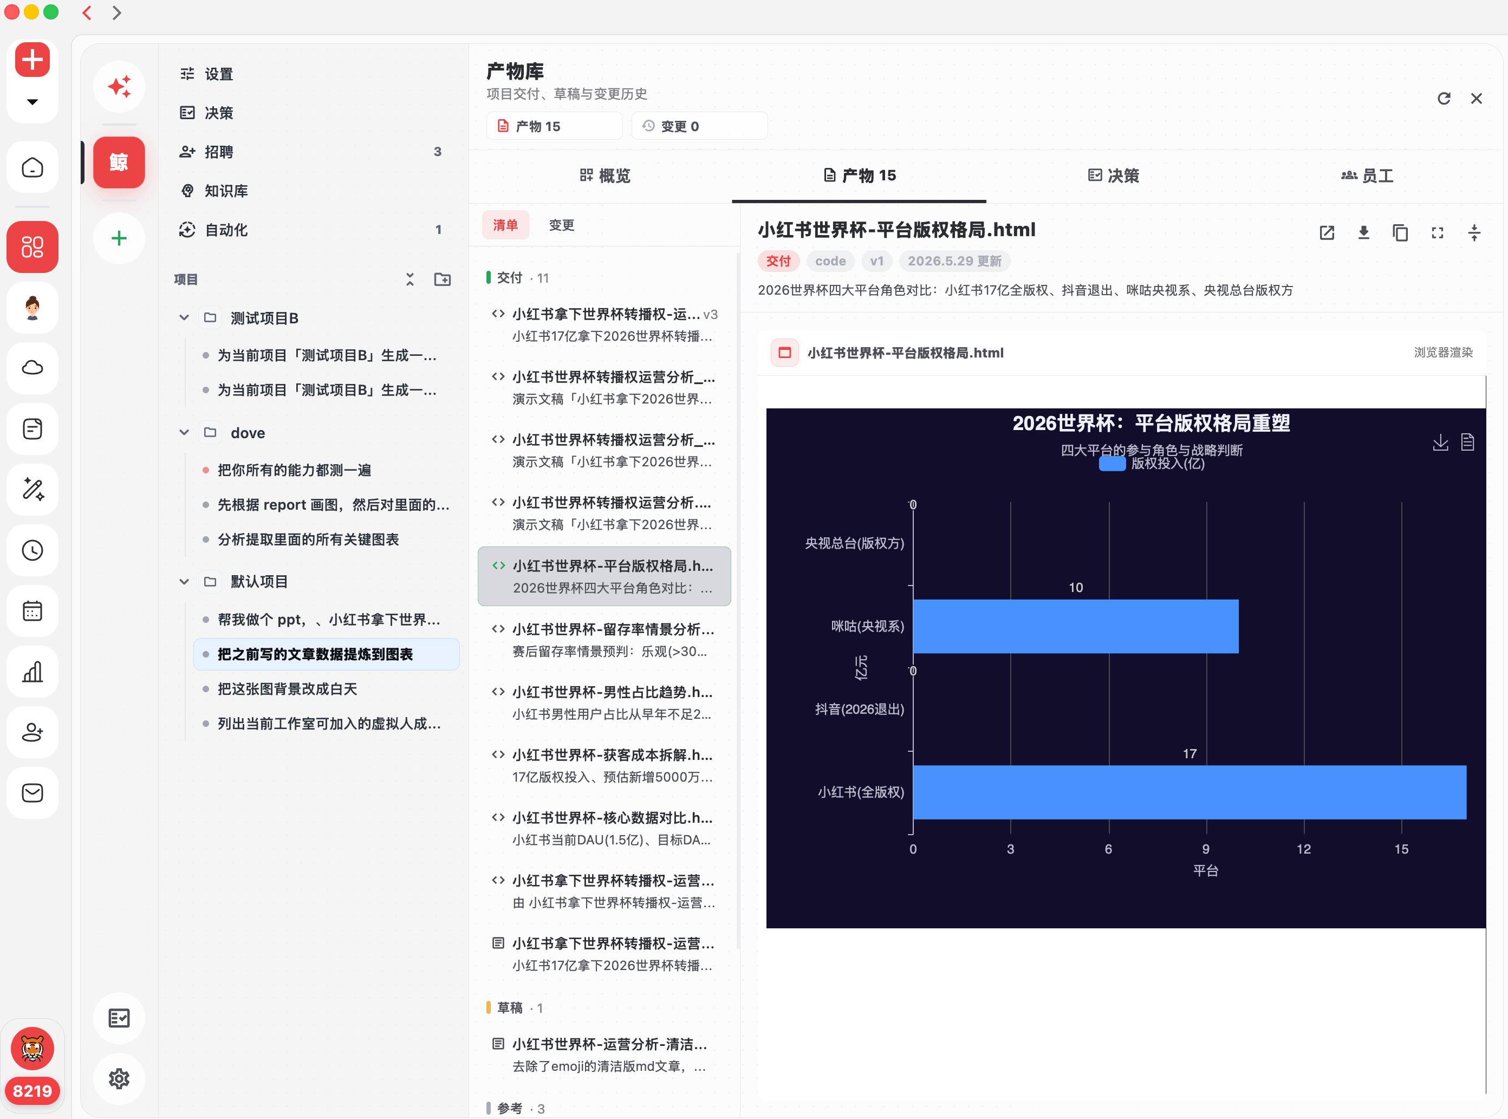Open file in new window icon
This screenshot has width=1508, height=1119.
[1327, 233]
